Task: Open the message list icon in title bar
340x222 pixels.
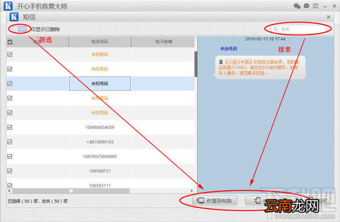Action: (316, 6)
